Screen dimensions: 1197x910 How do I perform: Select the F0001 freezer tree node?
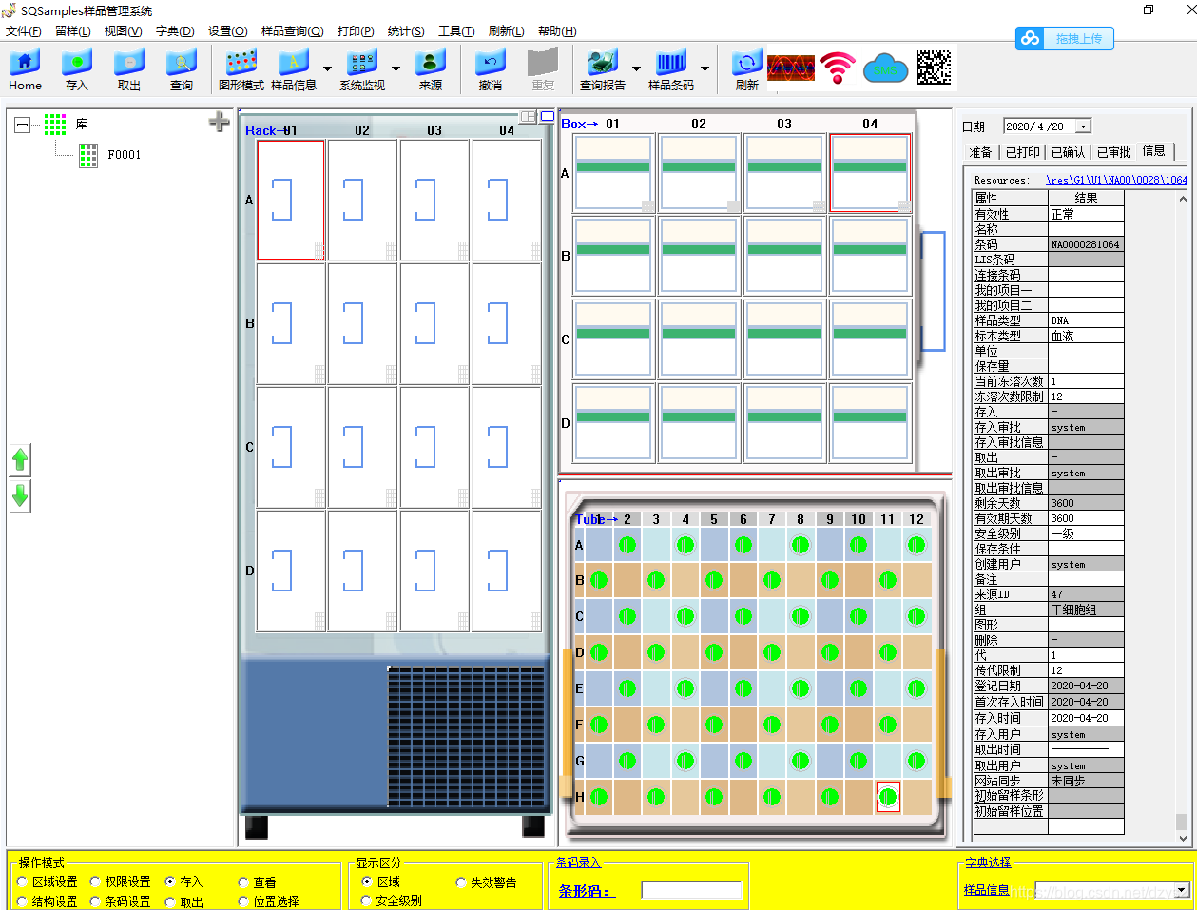tap(124, 155)
